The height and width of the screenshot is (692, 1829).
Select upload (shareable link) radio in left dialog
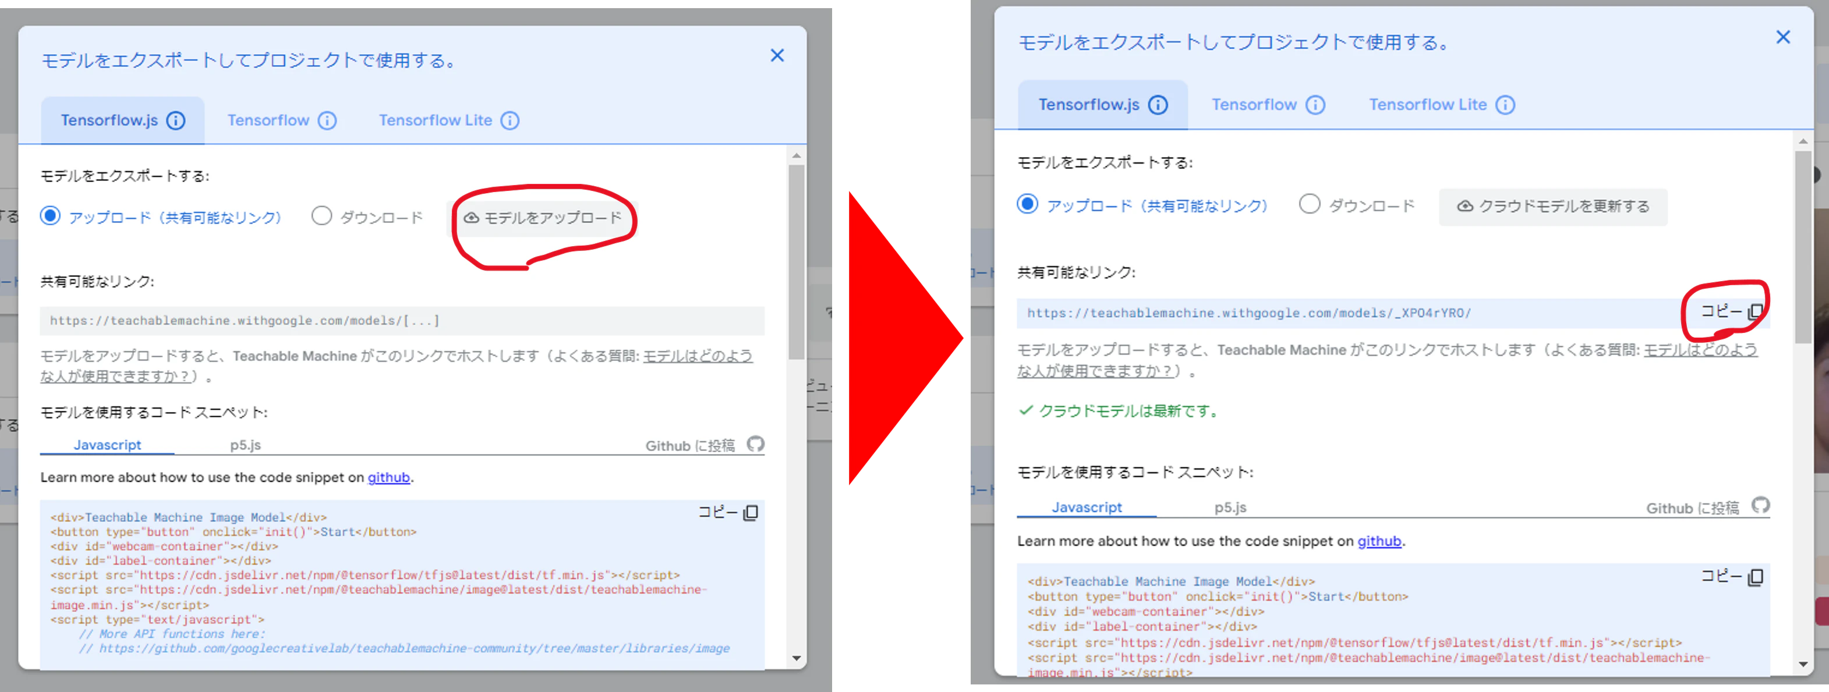click(x=49, y=215)
